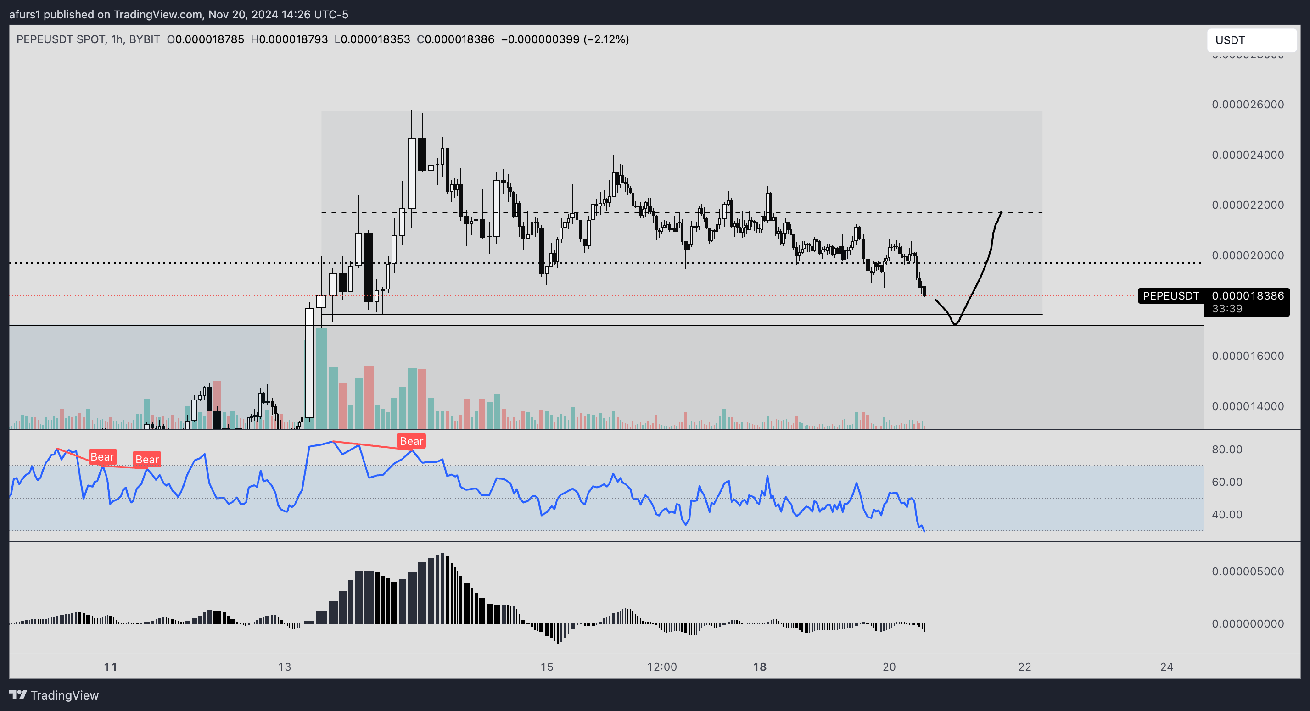Click the 0.000014000 price axis label
This screenshot has width=1310, height=711.
pos(1248,406)
